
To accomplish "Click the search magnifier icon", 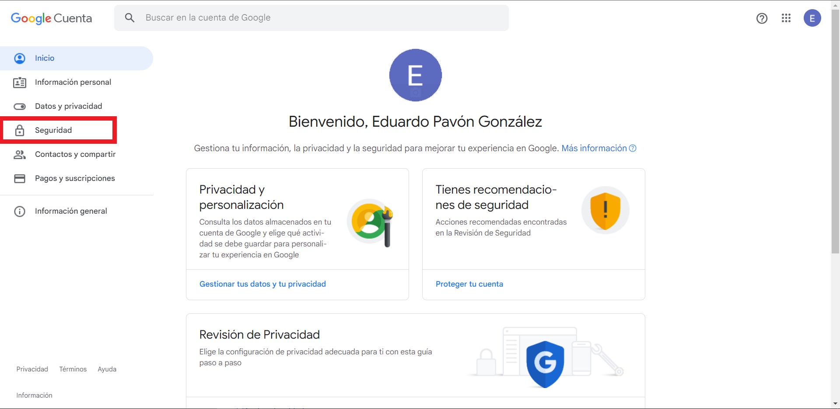I will pos(129,18).
